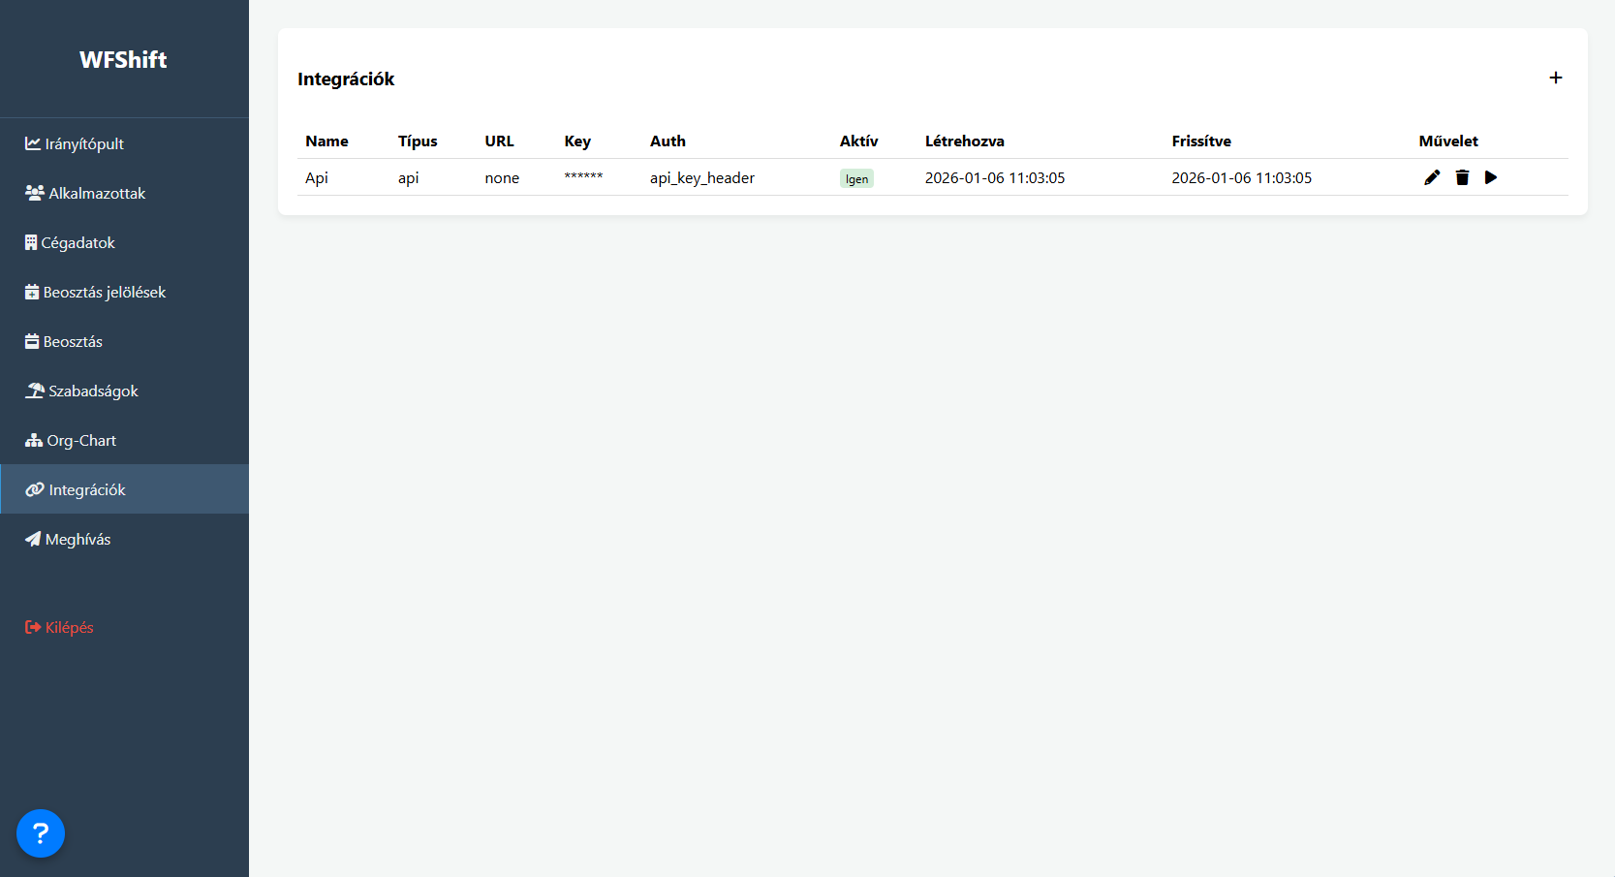Click the Létrehozva column header
Image resolution: width=1615 pixels, height=877 pixels.
point(964,141)
